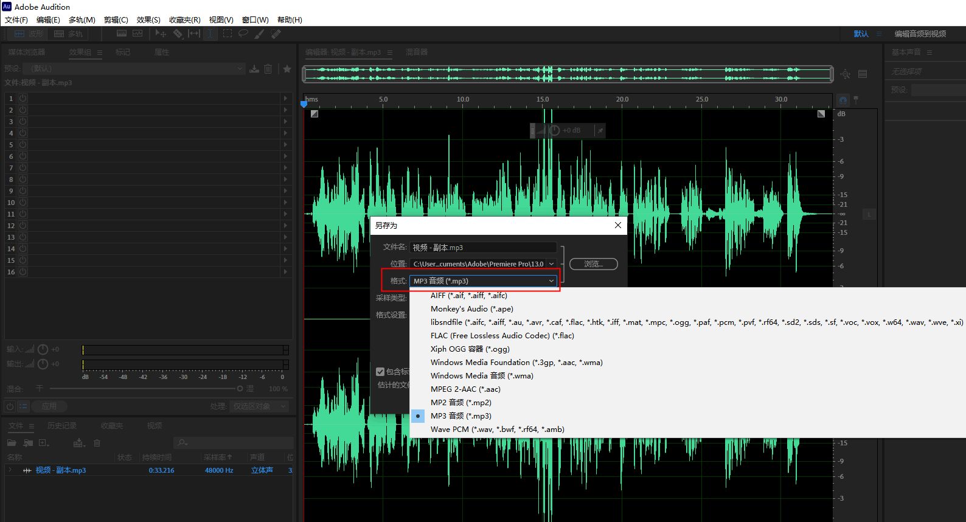Viewport: 966px width, 522px height.
Task: Click the 浏览... browse button
Action: [594, 264]
